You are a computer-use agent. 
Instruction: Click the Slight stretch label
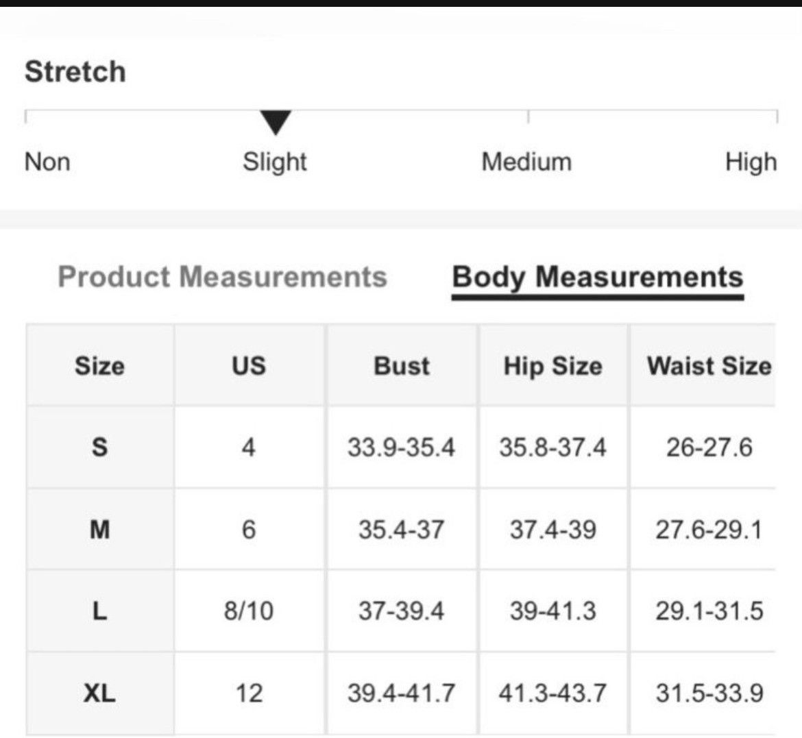[x=275, y=162]
